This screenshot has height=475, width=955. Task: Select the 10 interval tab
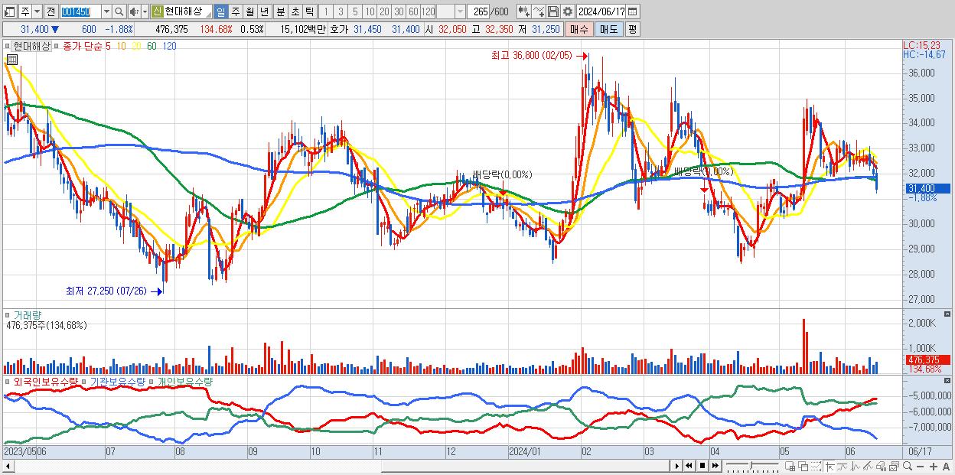(370, 11)
